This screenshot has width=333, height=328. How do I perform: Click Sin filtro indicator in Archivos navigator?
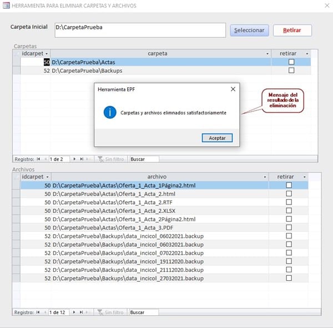coord(110,312)
